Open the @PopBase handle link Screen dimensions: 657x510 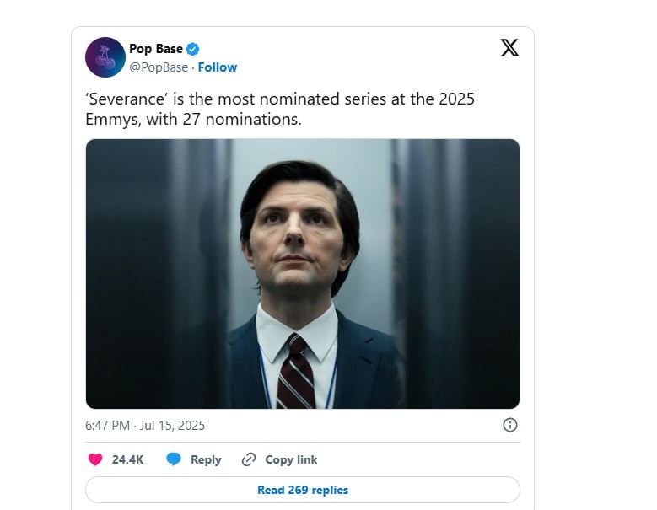pos(159,67)
